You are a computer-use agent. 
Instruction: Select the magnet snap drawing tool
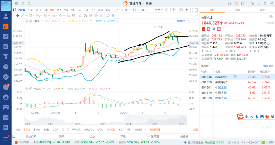(x=85, y=15)
